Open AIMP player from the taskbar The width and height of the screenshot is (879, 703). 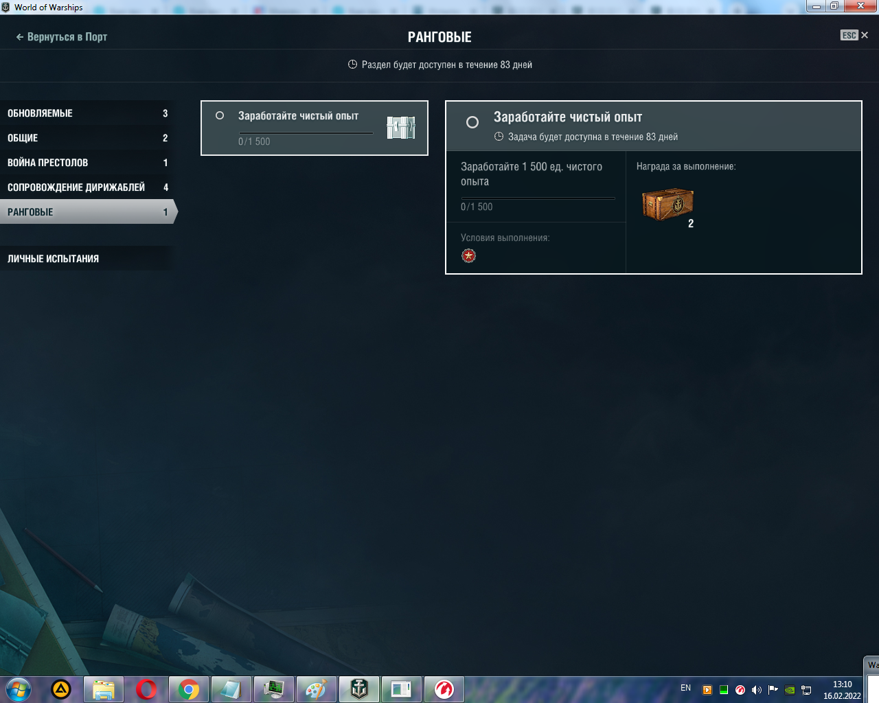pyautogui.click(x=61, y=689)
